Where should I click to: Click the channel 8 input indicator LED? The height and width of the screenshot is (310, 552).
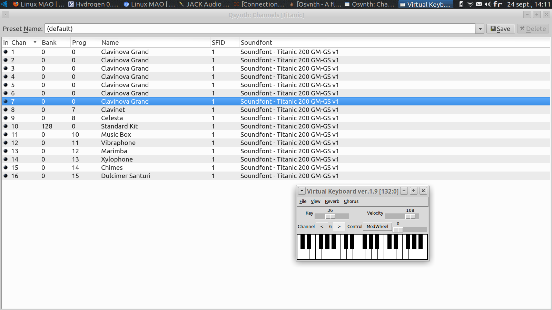[6, 110]
